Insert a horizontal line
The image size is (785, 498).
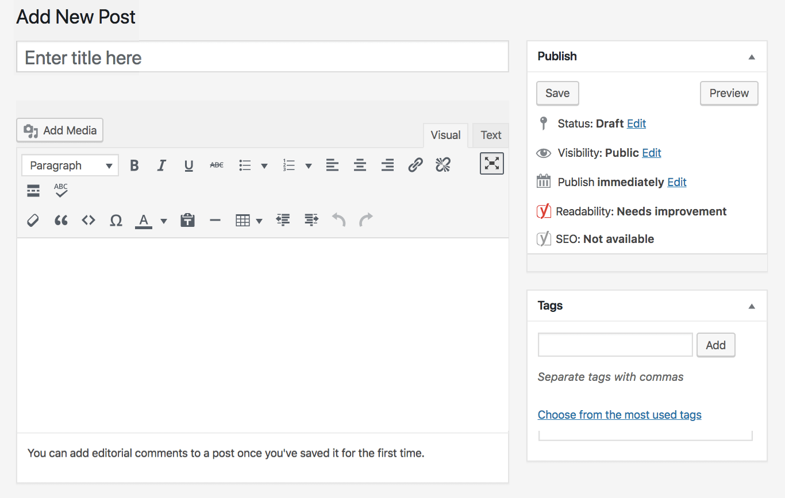(x=215, y=220)
